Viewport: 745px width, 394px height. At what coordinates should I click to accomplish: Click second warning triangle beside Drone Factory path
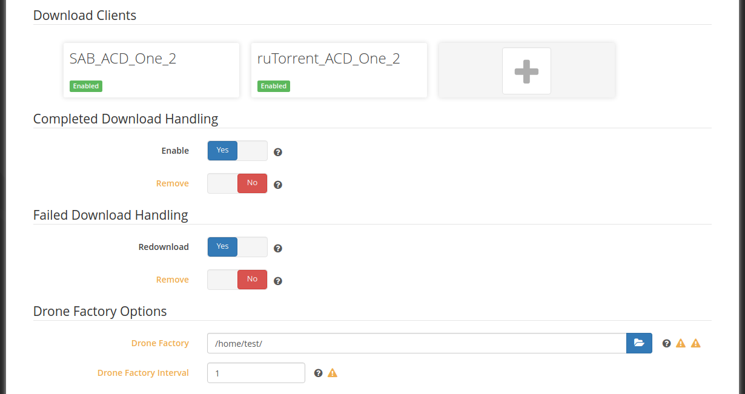[696, 343]
